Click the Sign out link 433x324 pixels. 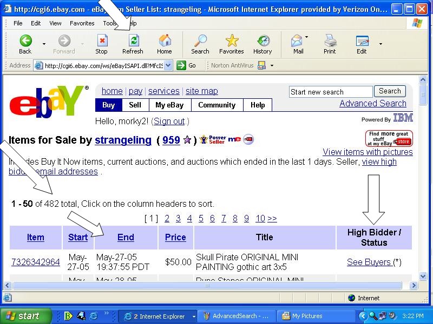click(169, 121)
